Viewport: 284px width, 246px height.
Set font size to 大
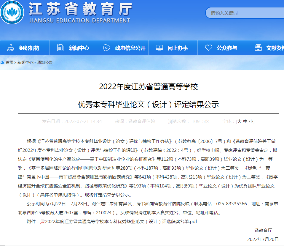240,122
